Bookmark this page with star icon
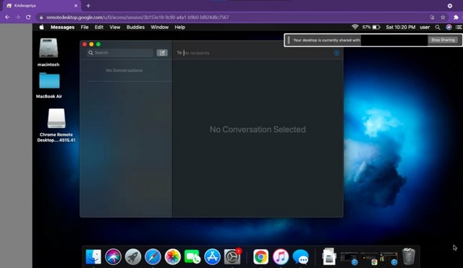This screenshot has width=463, height=268. coord(443,17)
